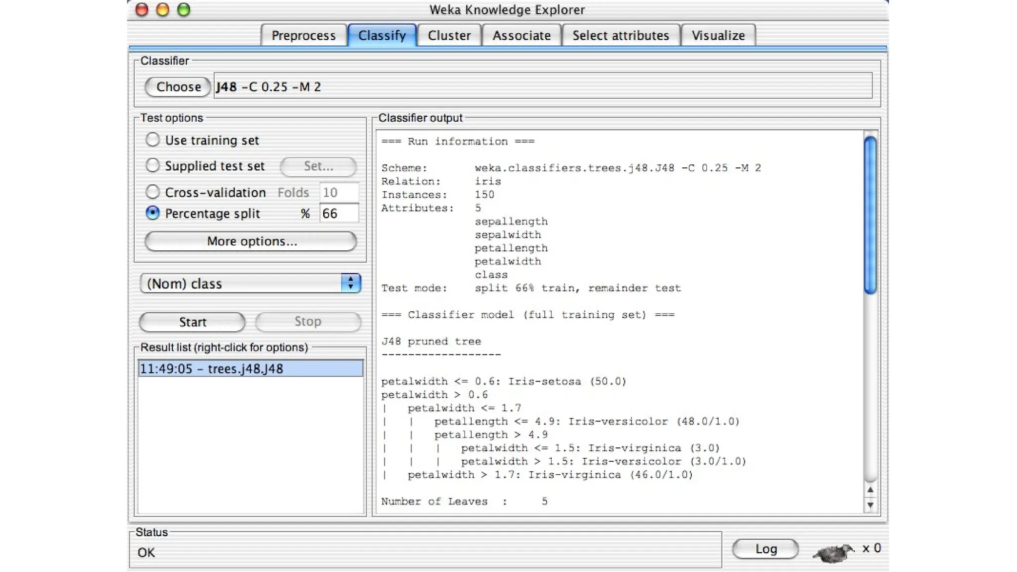Enable Cross-validation radio button
The width and height of the screenshot is (1017, 572).
(x=152, y=192)
